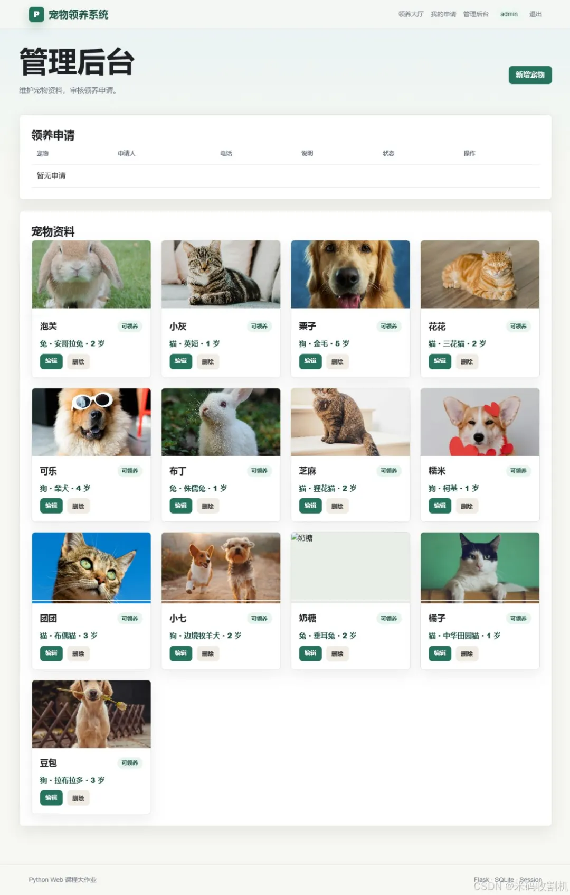
Task: Delete the pet 花花
Action: (467, 361)
